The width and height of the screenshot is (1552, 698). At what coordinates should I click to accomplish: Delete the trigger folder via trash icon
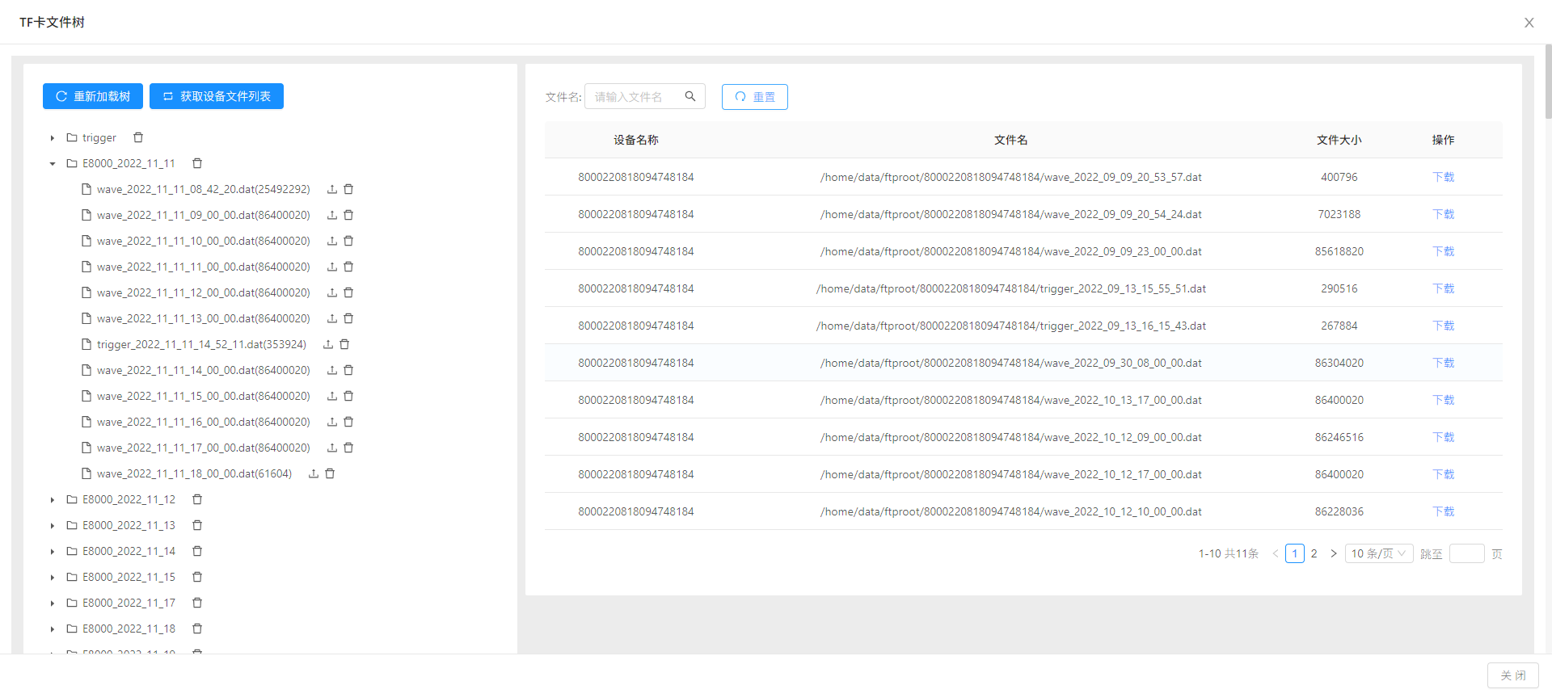(x=138, y=137)
